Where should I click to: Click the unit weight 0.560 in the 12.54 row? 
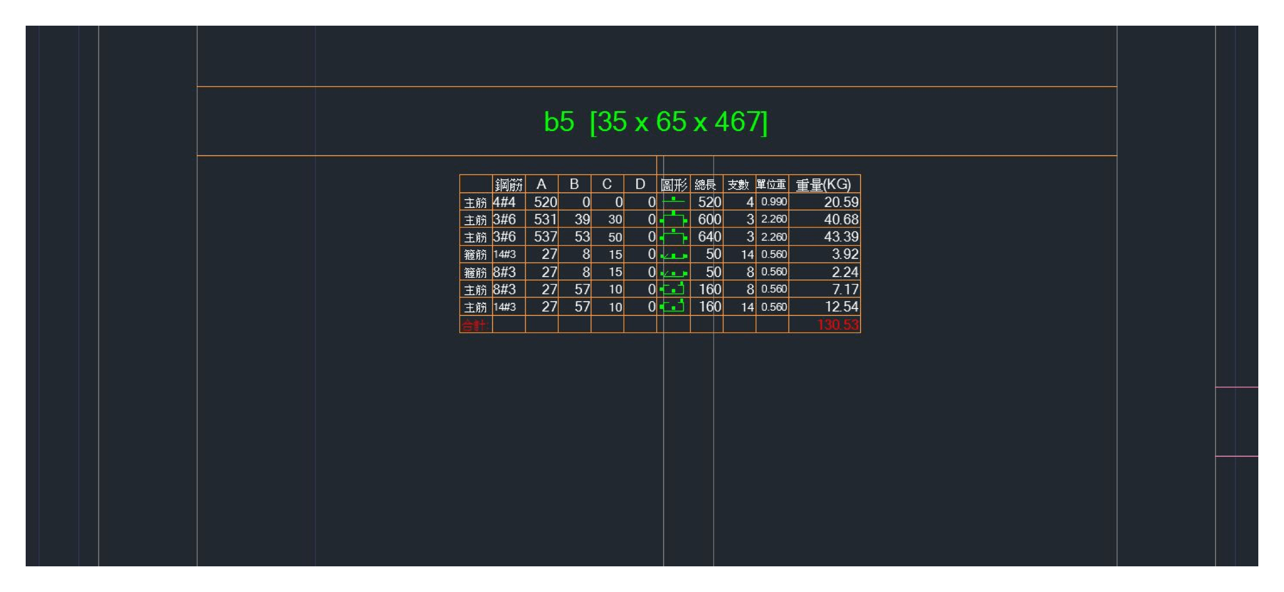(x=774, y=307)
